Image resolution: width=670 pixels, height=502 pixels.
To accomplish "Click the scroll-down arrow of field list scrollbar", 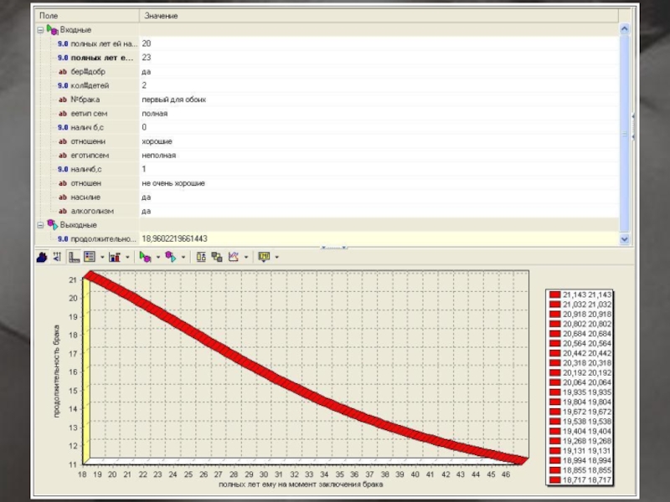I will (x=623, y=239).
